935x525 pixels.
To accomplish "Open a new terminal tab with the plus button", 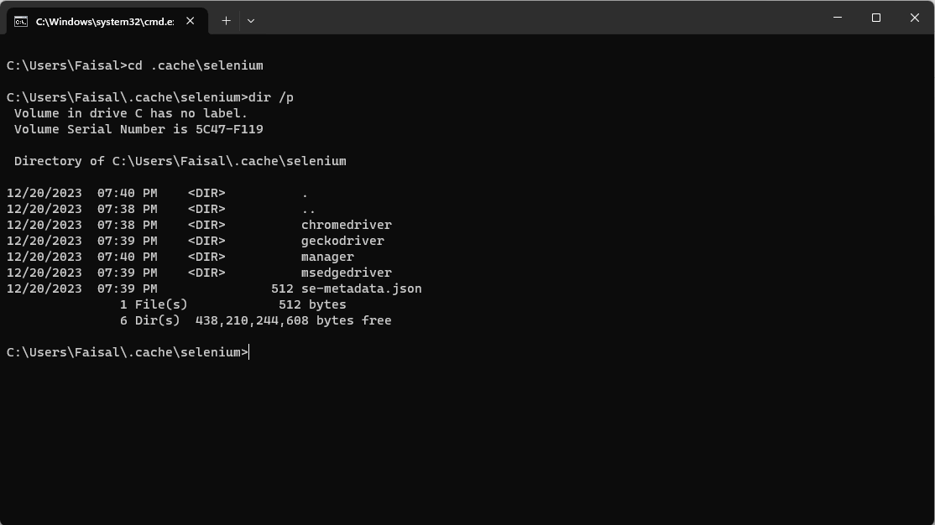I will 225,20.
